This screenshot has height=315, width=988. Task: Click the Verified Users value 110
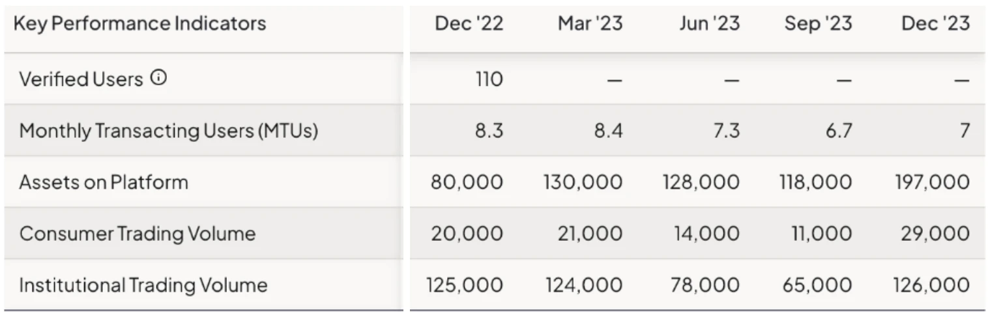(x=489, y=79)
